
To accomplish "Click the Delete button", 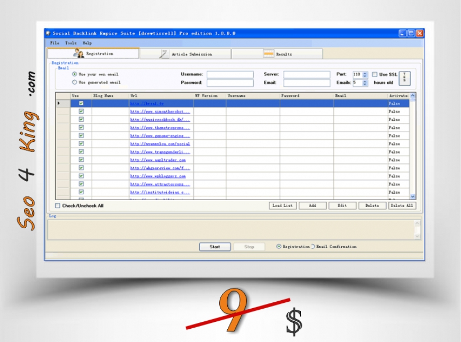I will tap(372, 205).
